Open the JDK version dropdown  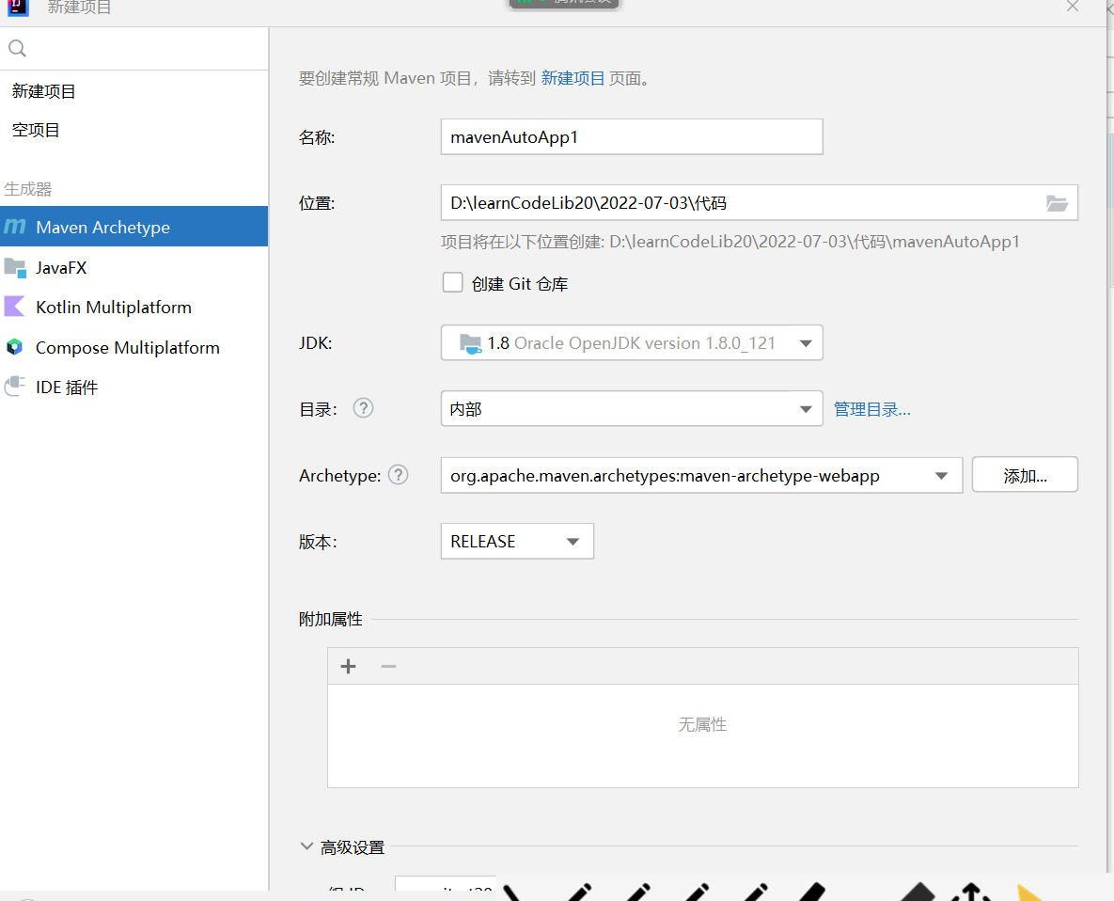pos(632,343)
